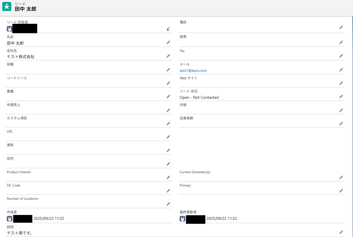Viewport: 353px width, 237px height.
Task: Open the test1@test.com email link
Action: (x=193, y=71)
